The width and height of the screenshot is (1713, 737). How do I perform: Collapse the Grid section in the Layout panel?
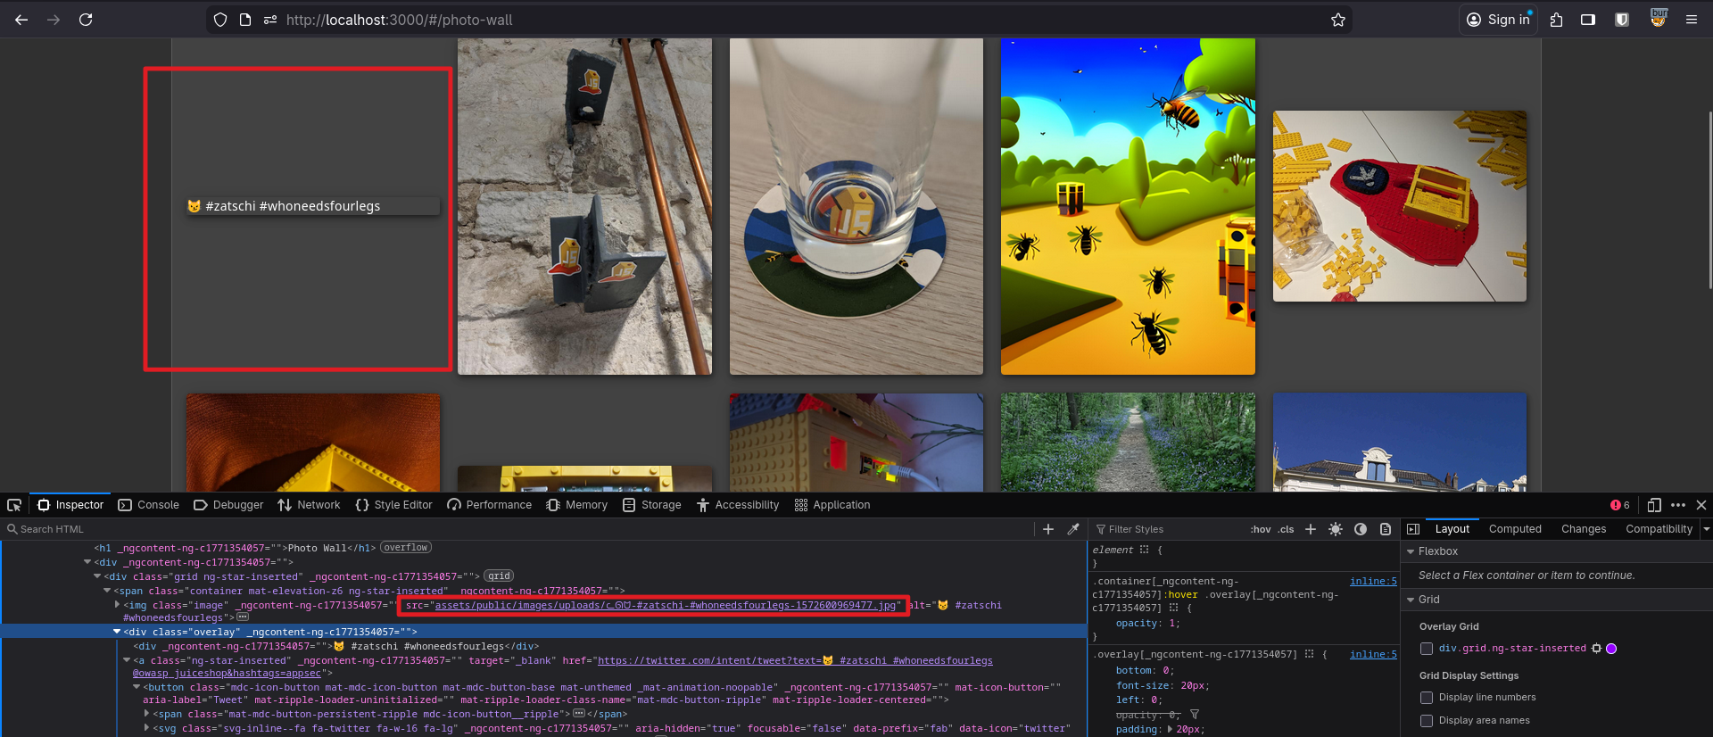pyautogui.click(x=1411, y=600)
